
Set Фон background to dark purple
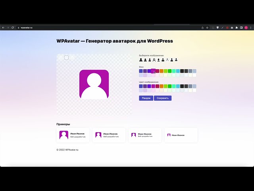(x=145, y=71)
